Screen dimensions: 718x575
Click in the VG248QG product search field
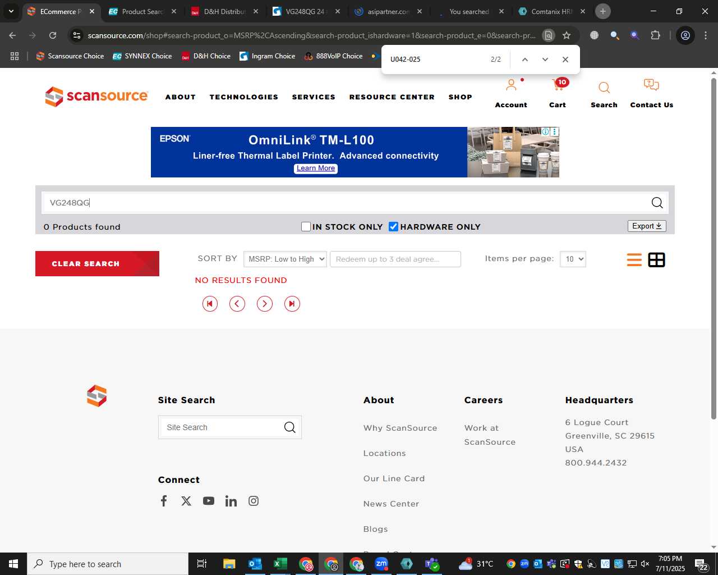[345, 203]
